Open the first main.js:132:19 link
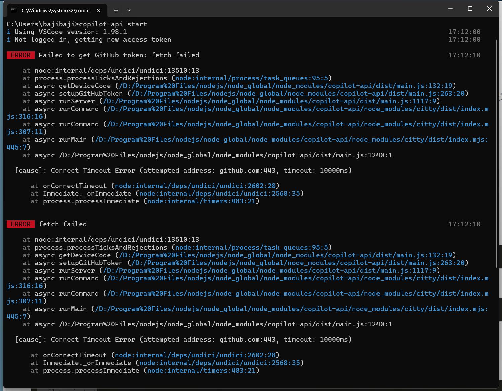This screenshot has height=391, width=502. coord(286,86)
